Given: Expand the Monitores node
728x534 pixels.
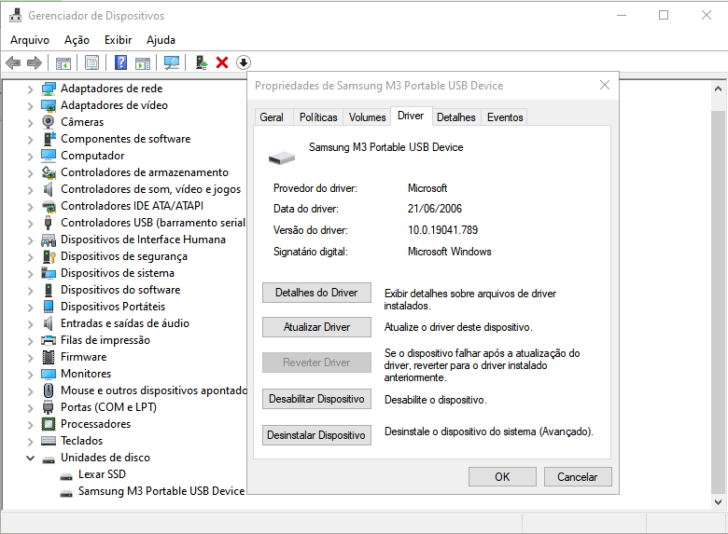Looking at the screenshot, I should click(x=30, y=374).
